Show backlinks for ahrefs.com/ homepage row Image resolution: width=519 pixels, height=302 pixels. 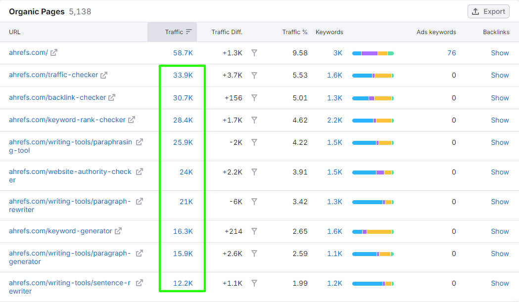pos(500,53)
